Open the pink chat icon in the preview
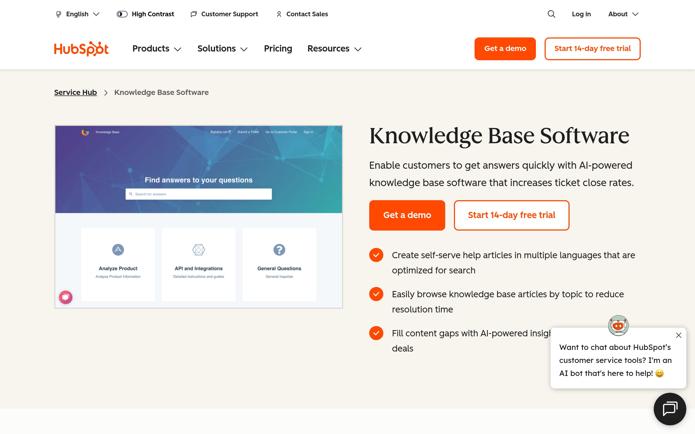The image size is (695, 434). pos(65,297)
